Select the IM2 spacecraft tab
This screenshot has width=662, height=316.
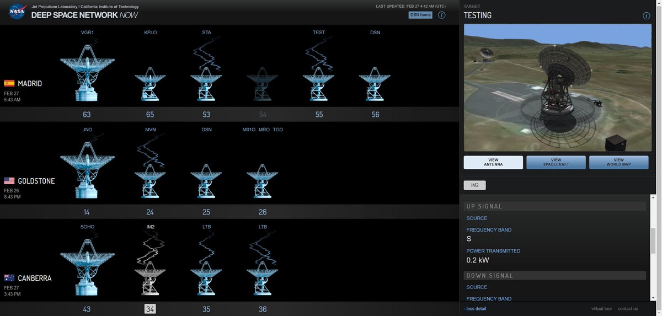pos(474,186)
